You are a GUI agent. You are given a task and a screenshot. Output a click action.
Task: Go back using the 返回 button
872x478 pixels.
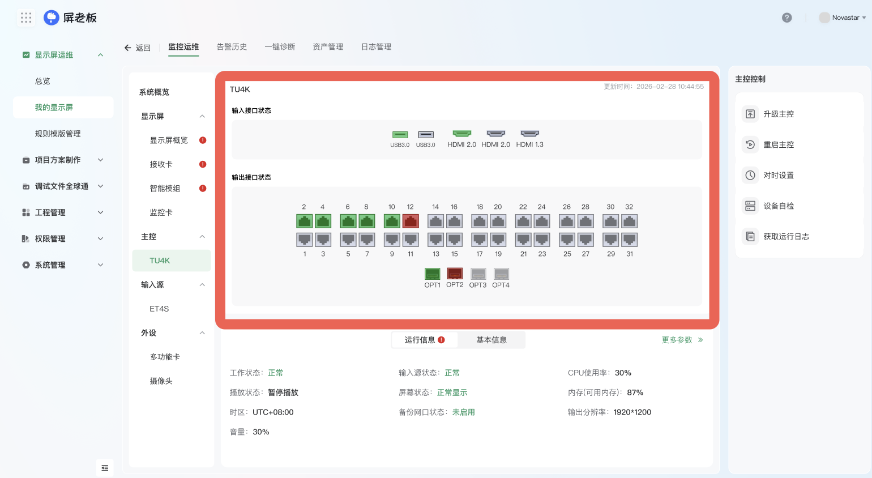[x=138, y=48]
